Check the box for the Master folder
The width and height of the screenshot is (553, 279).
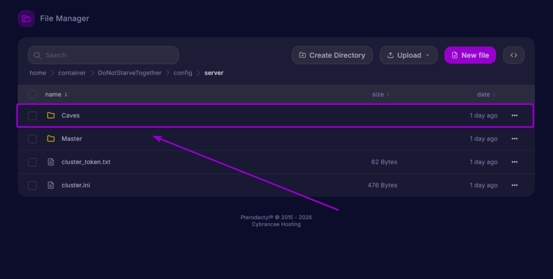tap(32, 139)
